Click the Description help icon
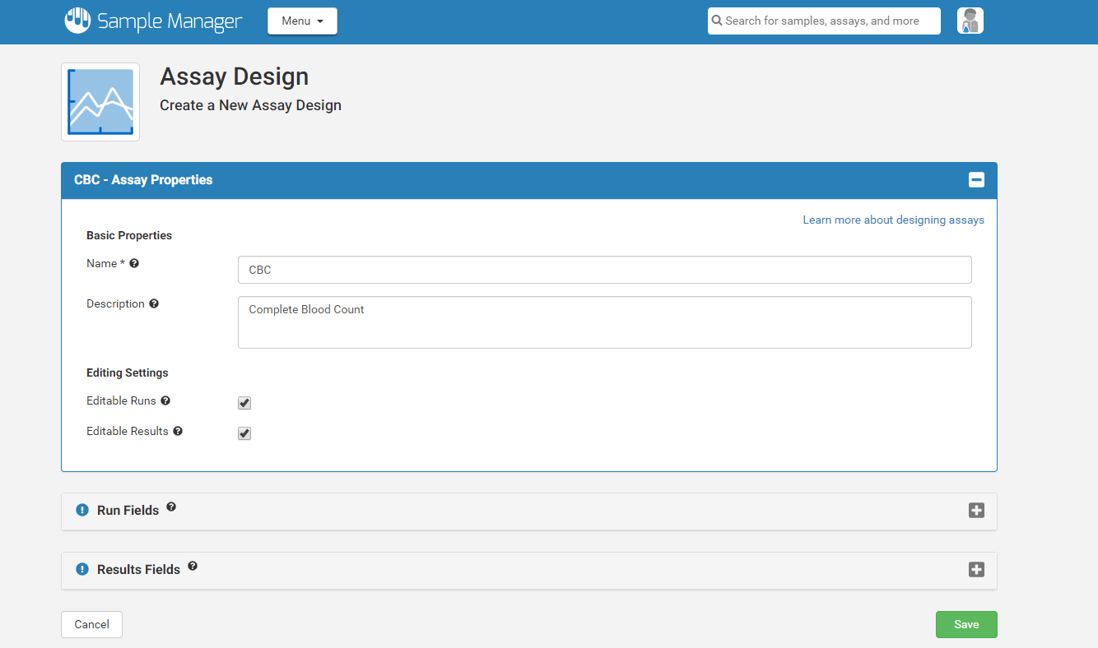 pos(154,303)
